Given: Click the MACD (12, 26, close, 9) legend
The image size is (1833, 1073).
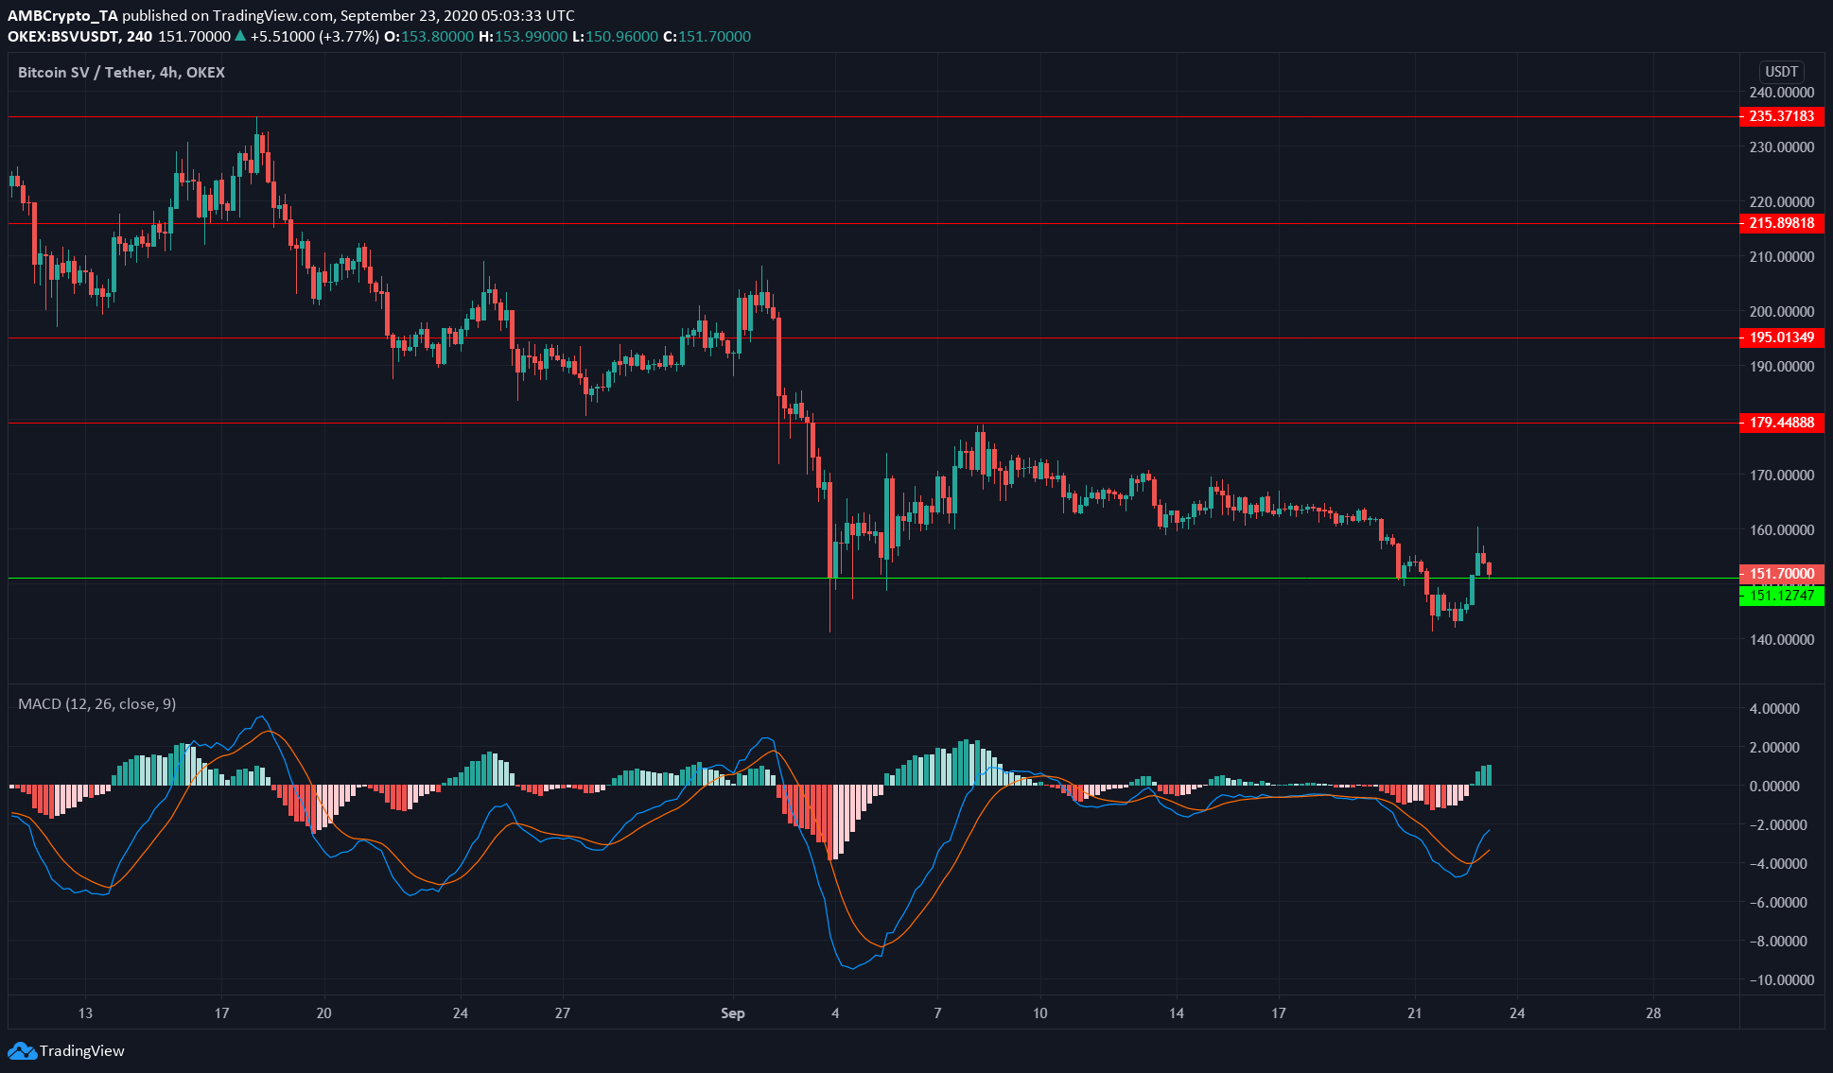Looking at the screenshot, I should [x=96, y=704].
